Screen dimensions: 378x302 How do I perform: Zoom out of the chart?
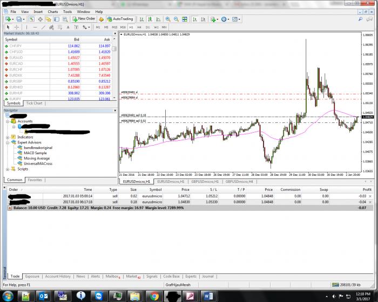(176, 19)
